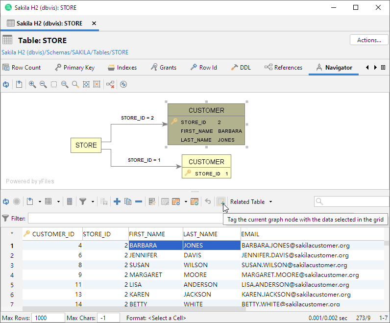Click the zoom in icon in graph toolbar
Image resolution: width=390 pixels, height=323 pixels.
pyautogui.click(x=32, y=84)
